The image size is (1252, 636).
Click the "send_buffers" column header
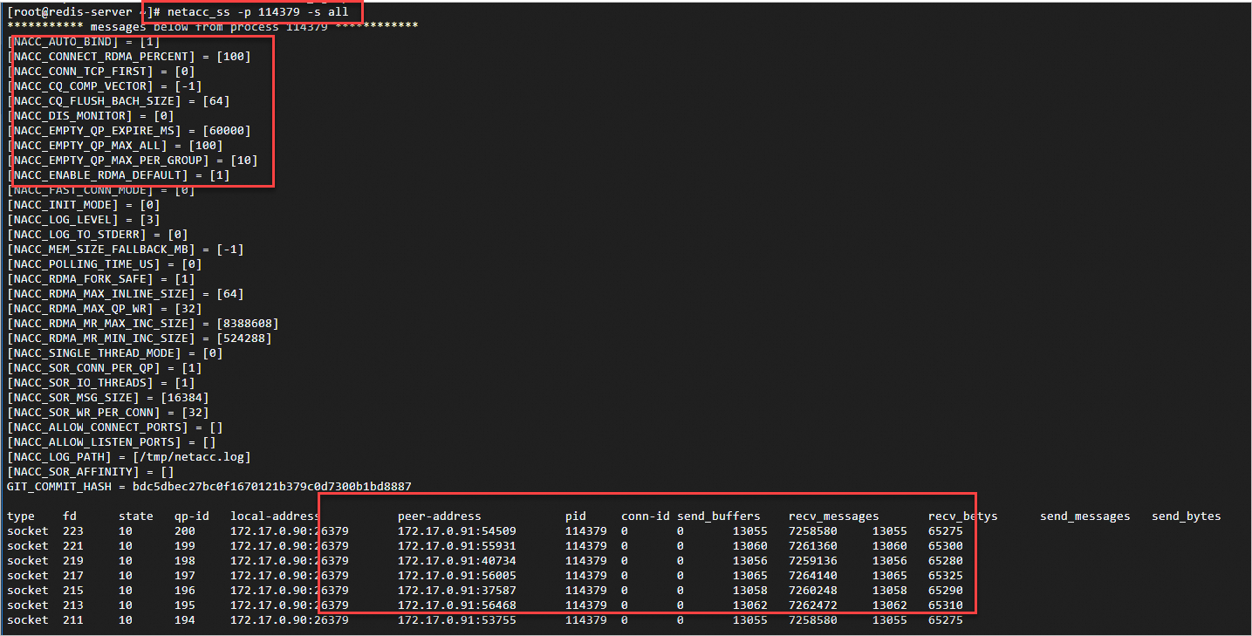click(x=719, y=516)
